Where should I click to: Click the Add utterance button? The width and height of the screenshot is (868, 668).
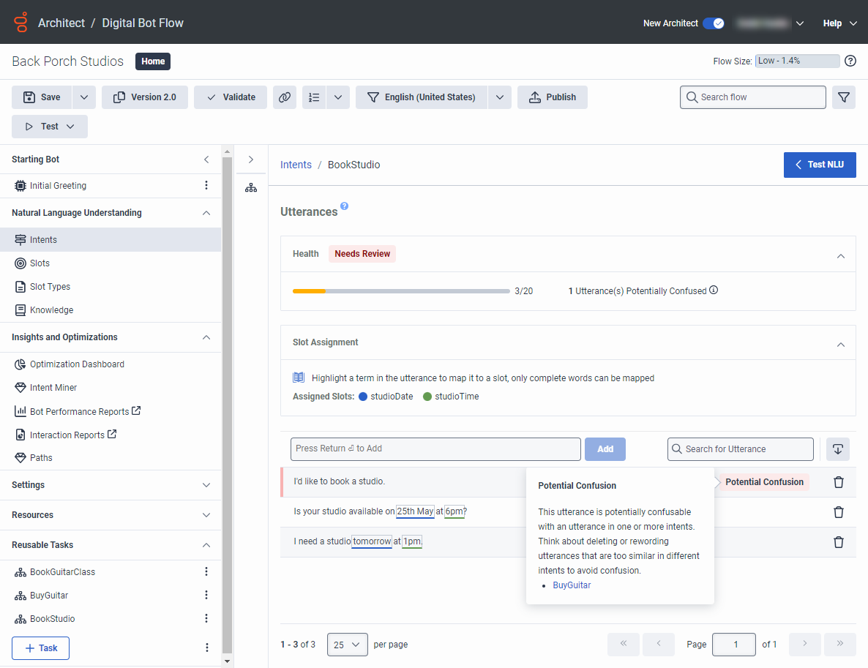point(605,449)
